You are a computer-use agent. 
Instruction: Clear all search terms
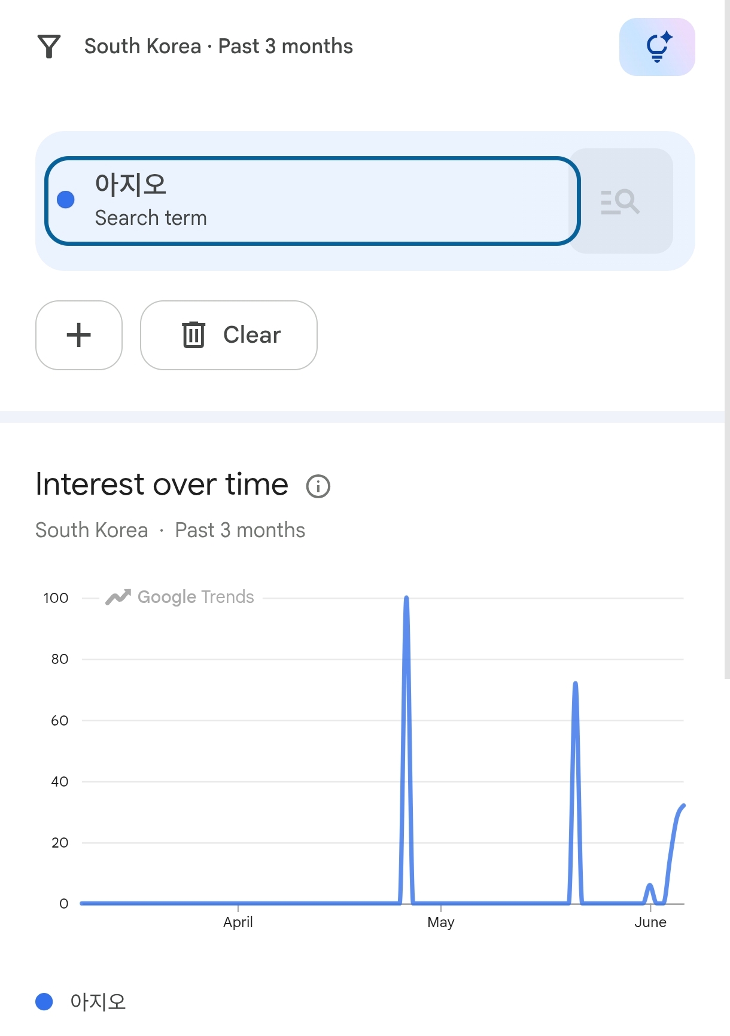229,335
